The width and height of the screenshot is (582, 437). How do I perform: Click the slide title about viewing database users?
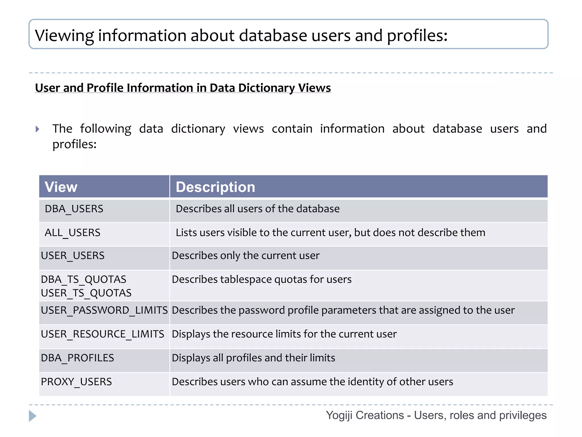(241, 36)
